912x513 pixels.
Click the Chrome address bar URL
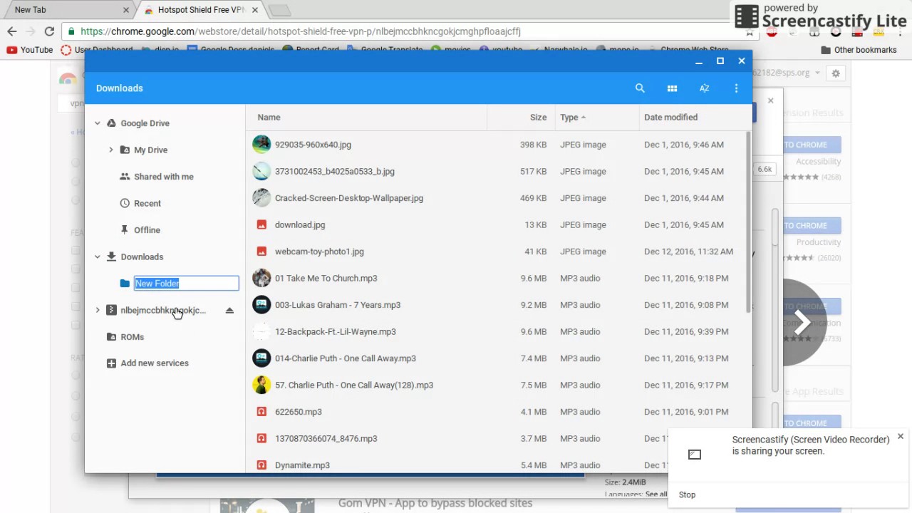click(x=301, y=31)
